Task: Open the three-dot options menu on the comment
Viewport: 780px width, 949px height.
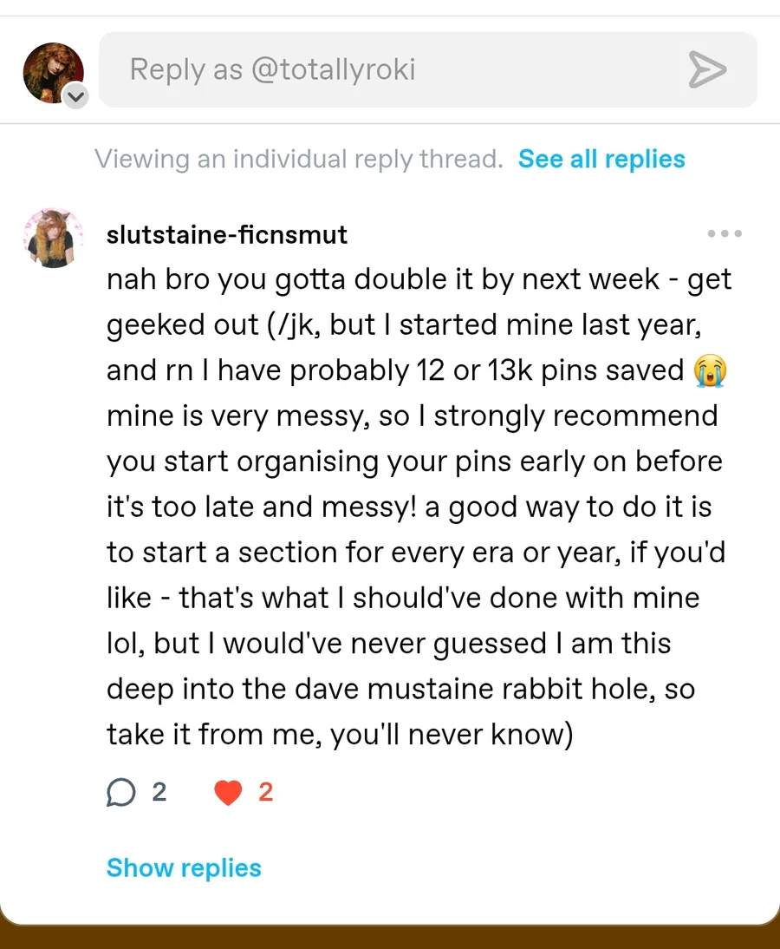Action: 725,233
